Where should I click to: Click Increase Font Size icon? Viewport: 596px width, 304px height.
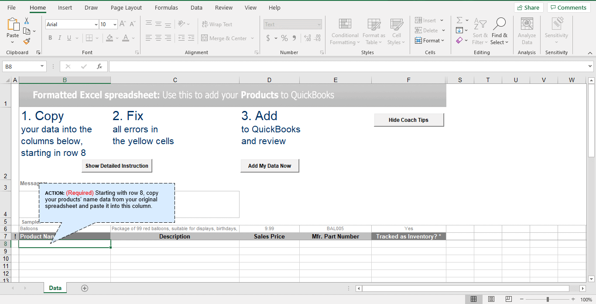pos(123,24)
